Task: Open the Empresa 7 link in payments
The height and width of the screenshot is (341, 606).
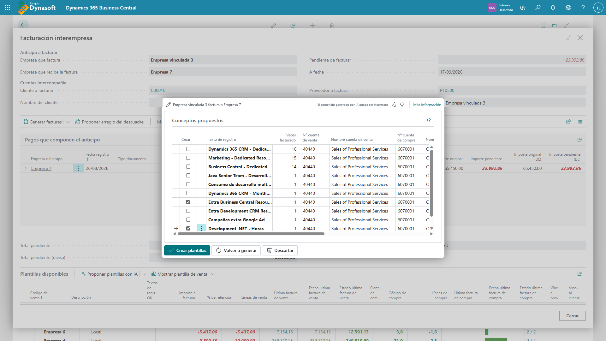Action: click(x=41, y=168)
